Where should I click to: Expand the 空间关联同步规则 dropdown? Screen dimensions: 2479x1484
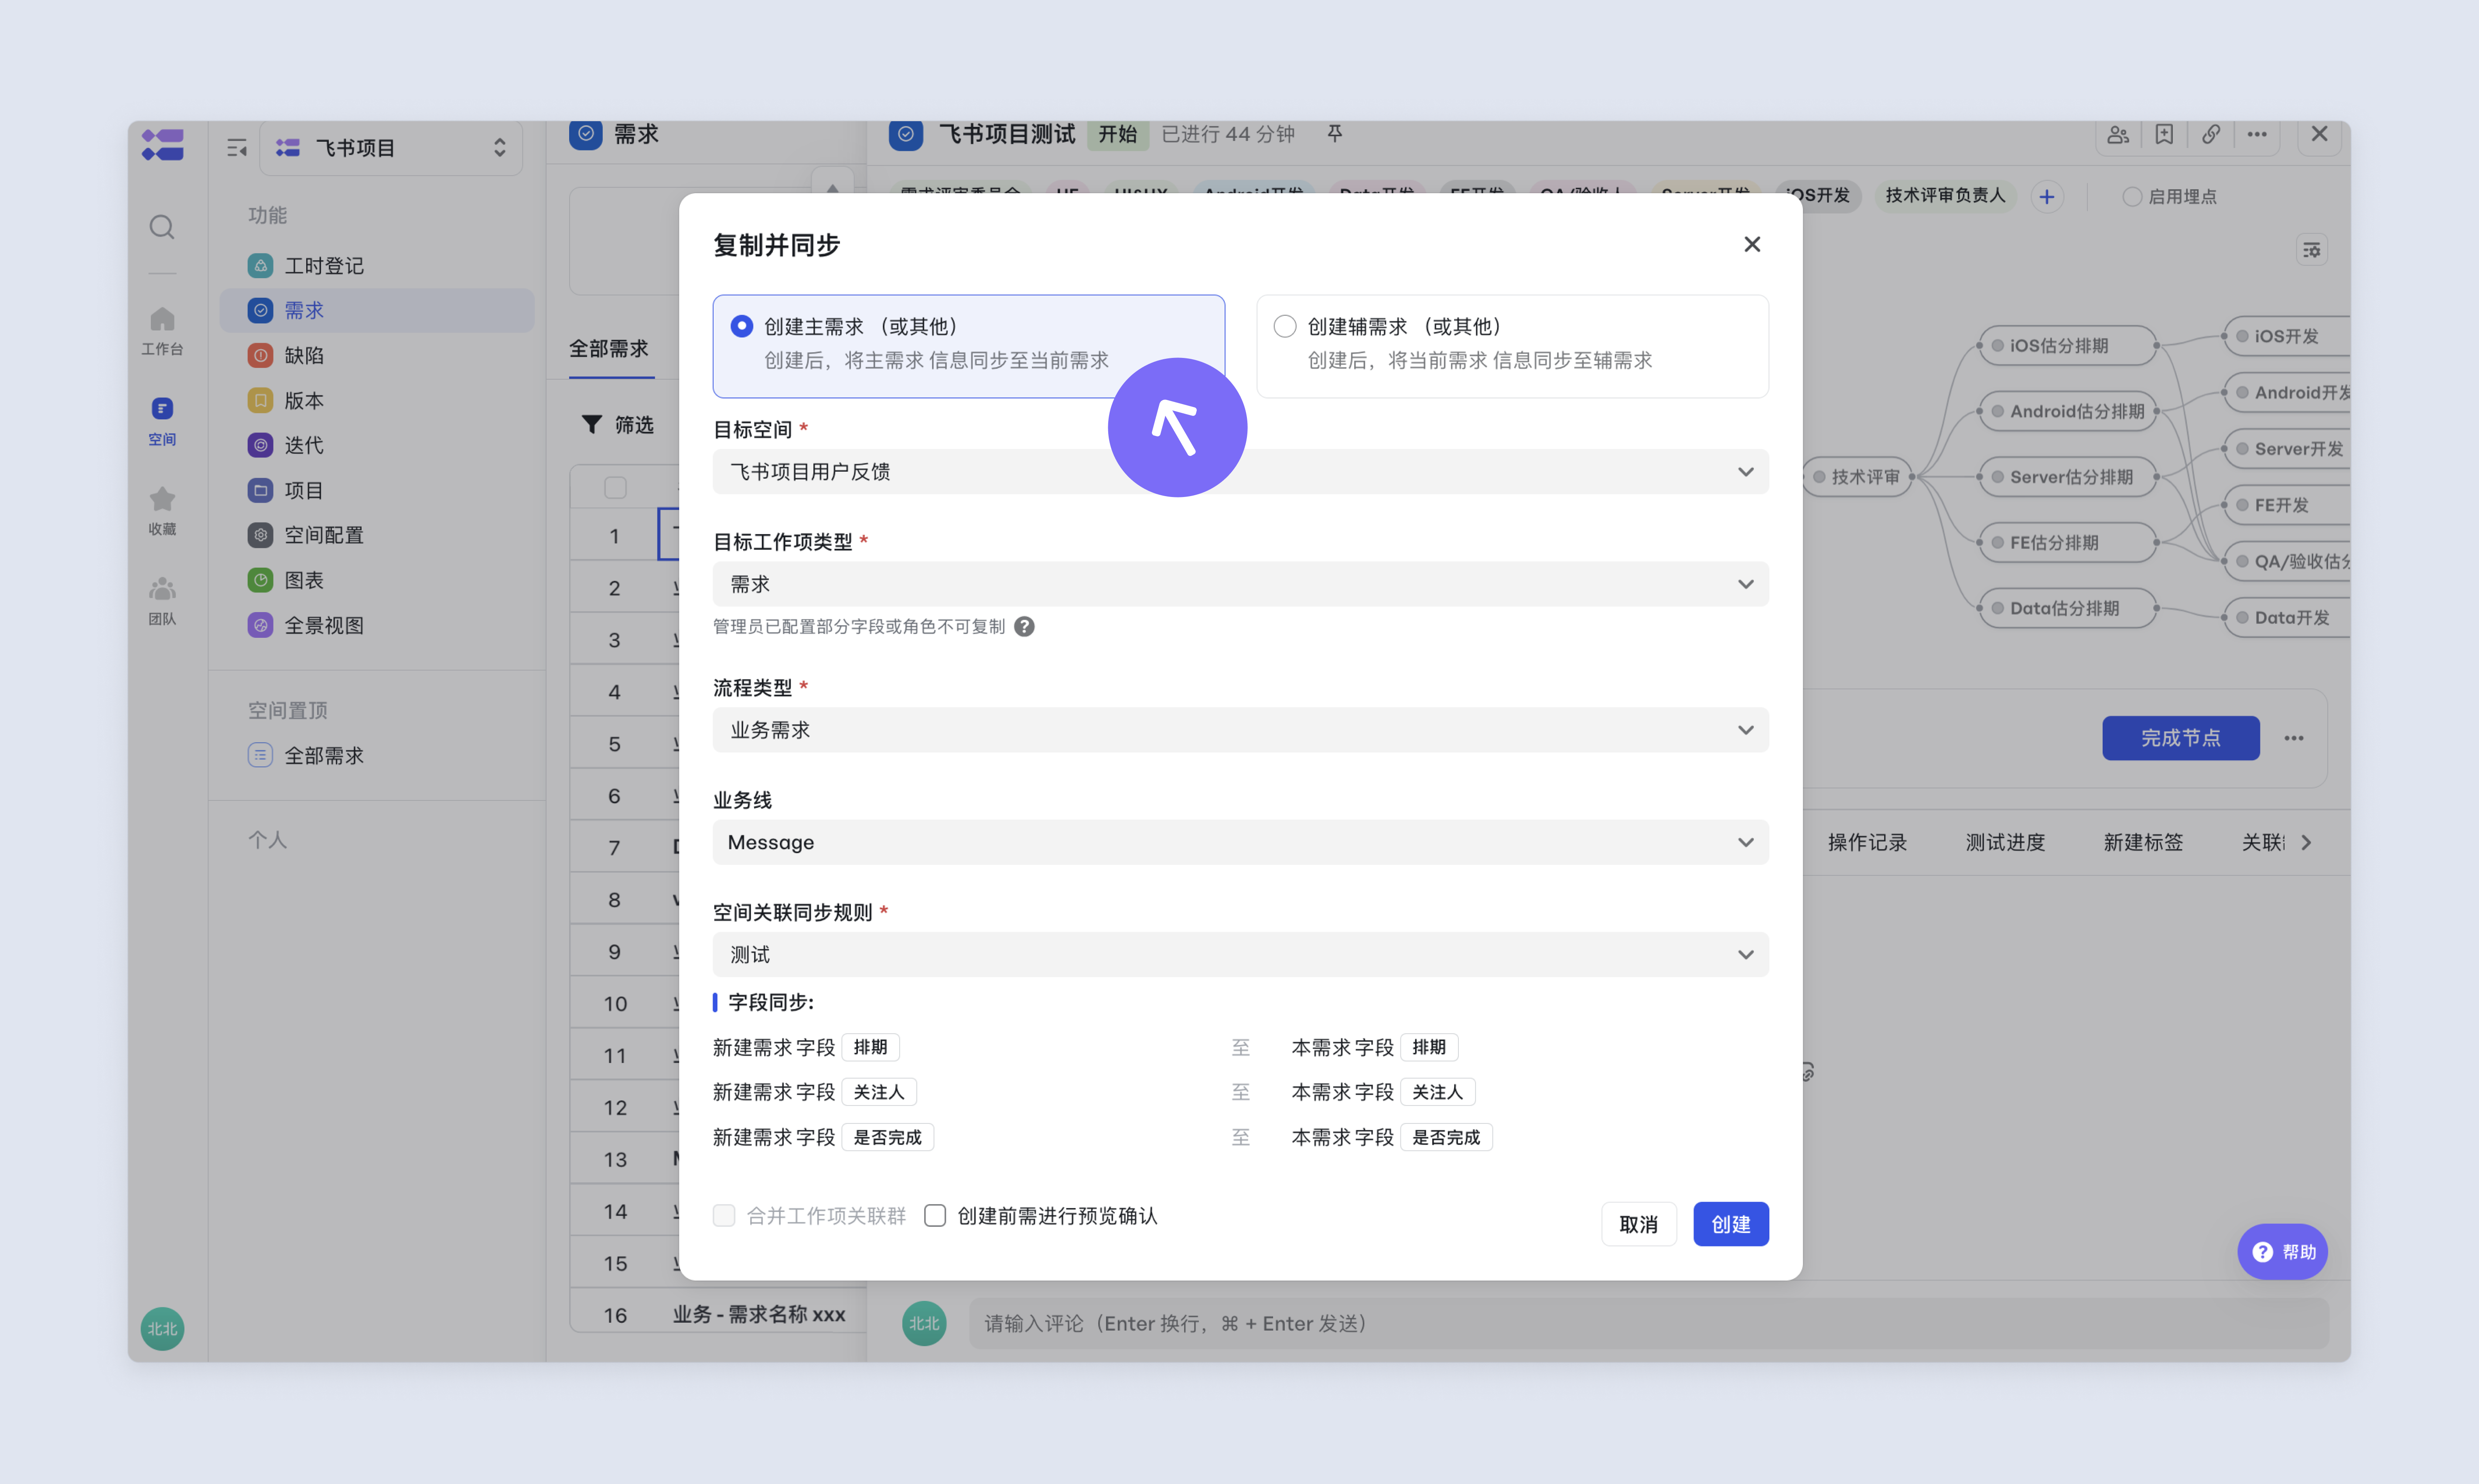pos(1240,955)
